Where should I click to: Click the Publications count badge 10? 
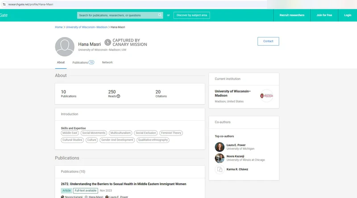[x=91, y=62]
